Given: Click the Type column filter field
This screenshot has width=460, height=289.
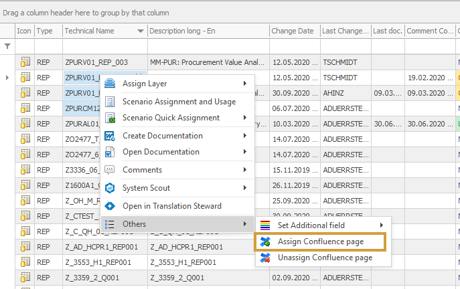Looking at the screenshot, I should pos(48,46).
